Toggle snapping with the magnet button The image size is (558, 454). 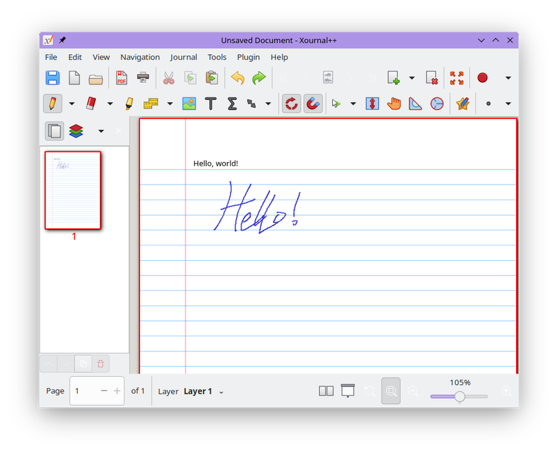click(312, 103)
